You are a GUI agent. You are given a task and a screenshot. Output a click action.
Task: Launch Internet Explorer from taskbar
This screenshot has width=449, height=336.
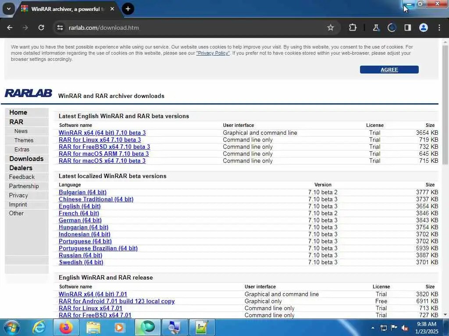click(39, 327)
